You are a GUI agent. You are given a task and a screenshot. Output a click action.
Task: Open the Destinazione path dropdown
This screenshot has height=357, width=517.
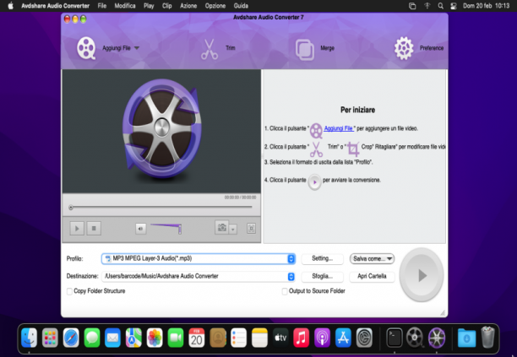pyautogui.click(x=291, y=277)
